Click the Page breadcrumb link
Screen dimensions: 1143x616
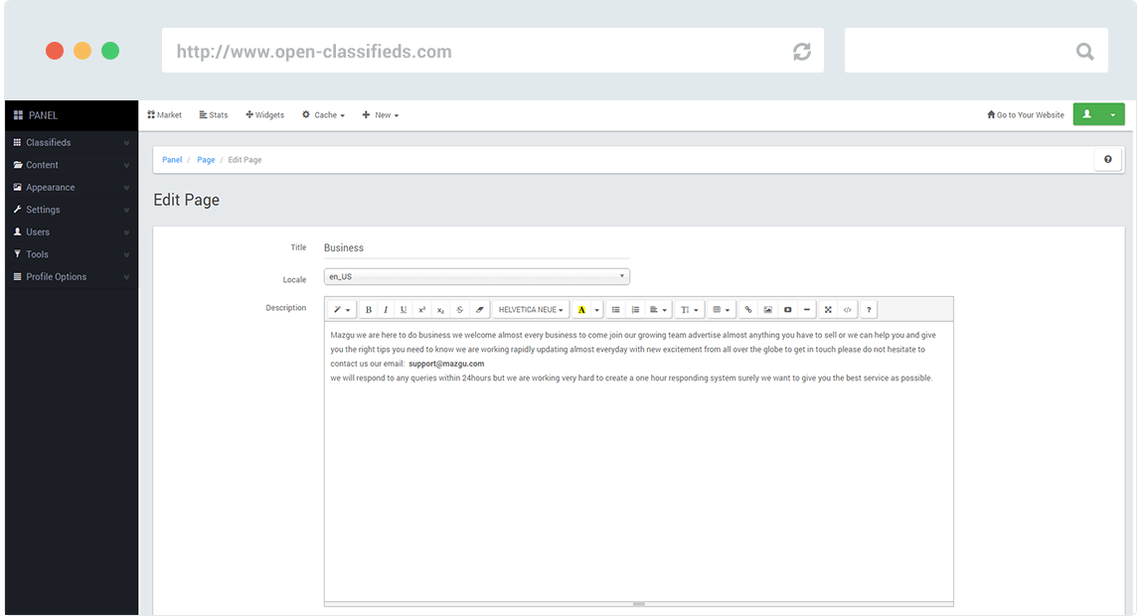(206, 160)
